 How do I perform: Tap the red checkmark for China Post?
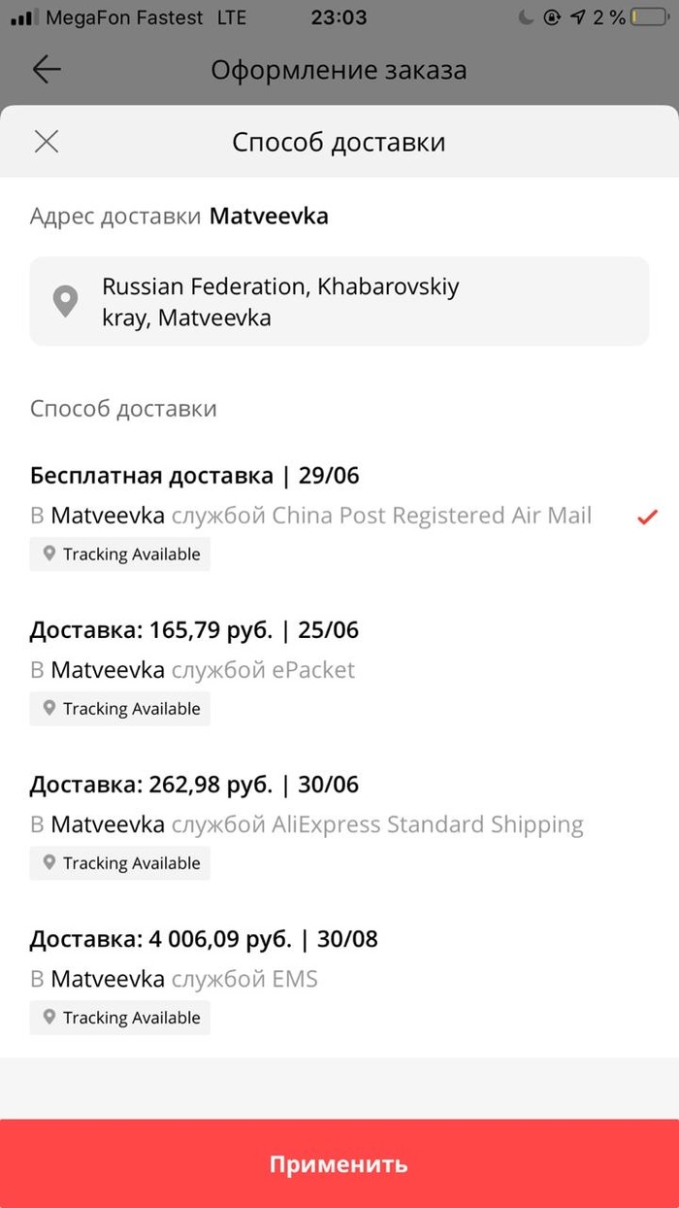point(647,517)
